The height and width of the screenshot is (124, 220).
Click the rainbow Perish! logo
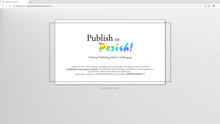[x=115, y=47]
